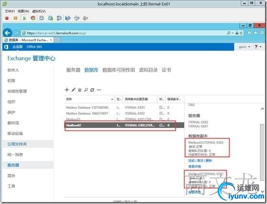
Task: Open 公用文件夹 in left navigation
Action: tap(17, 144)
